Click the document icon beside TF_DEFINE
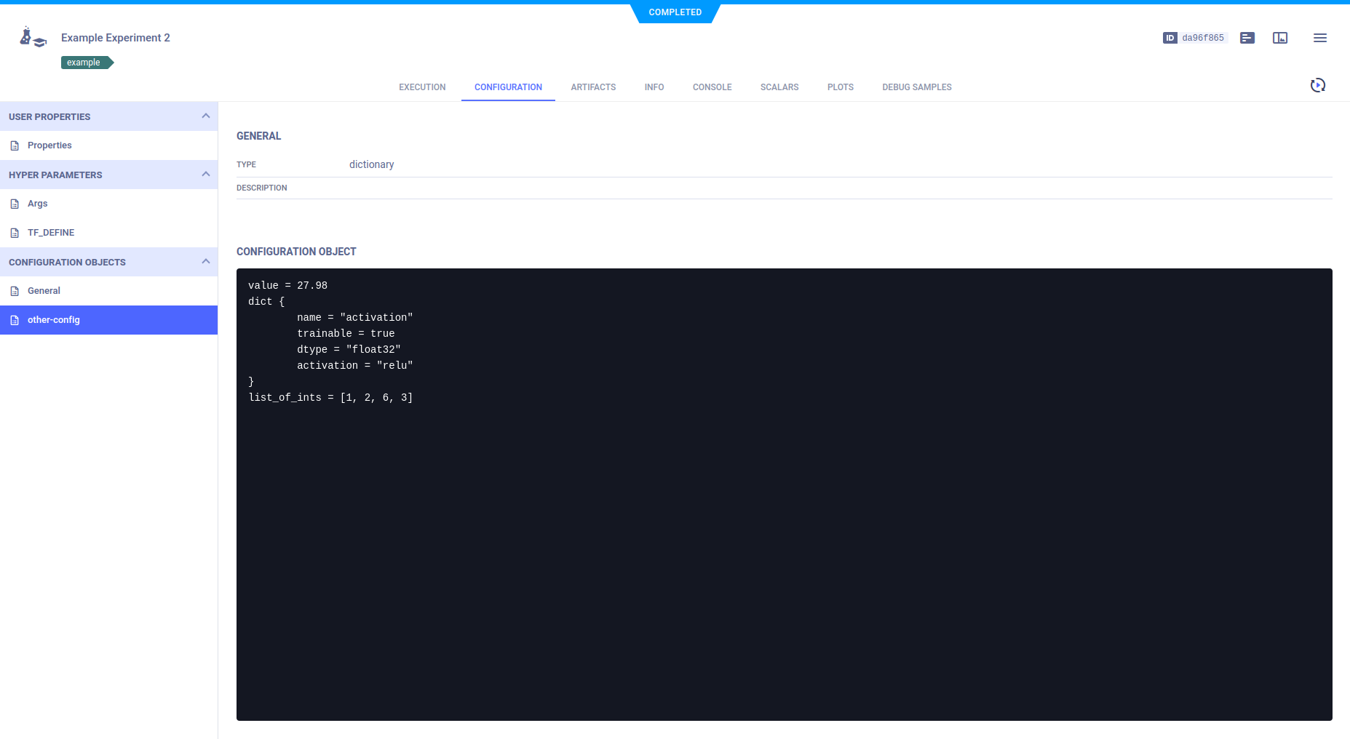 [x=15, y=232]
